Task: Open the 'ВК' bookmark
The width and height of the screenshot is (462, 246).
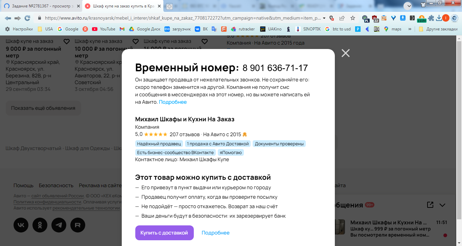Action: (x=201, y=29)
